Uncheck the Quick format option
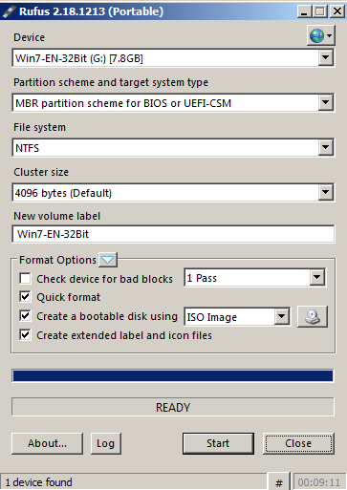Screen dimensions: 347x490 [x=25, y=297]
